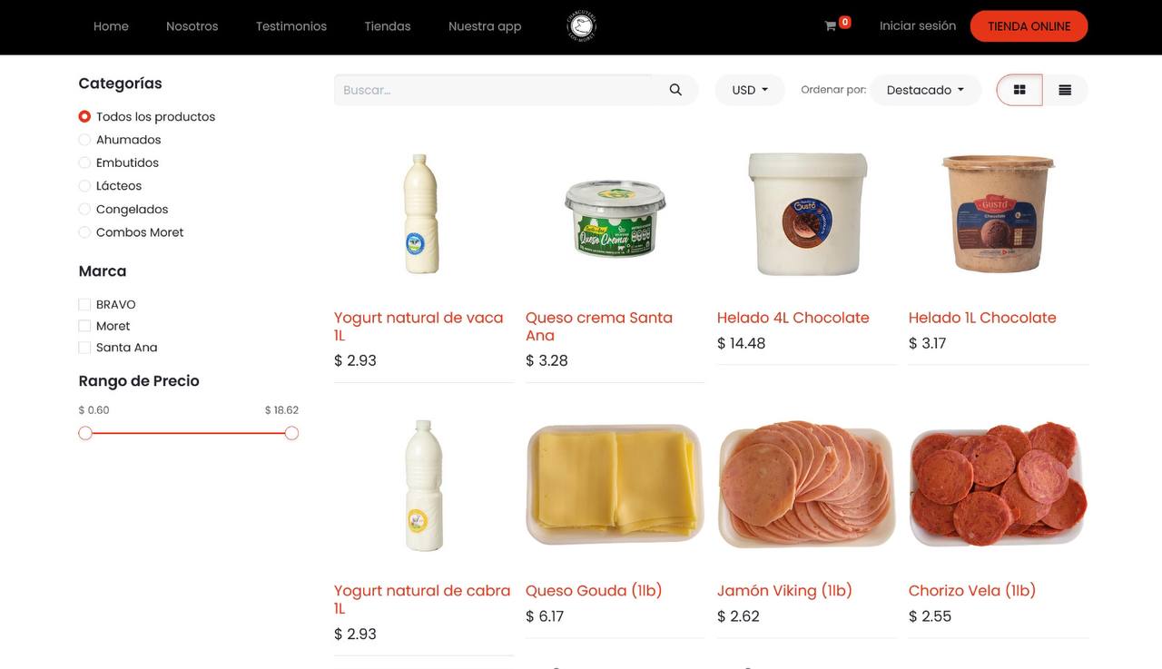This screenshot has width=1162, height=669.
Task: Click the TIENDA ONLINE button
Action: pyautogui.click(x=1029, y=26)
